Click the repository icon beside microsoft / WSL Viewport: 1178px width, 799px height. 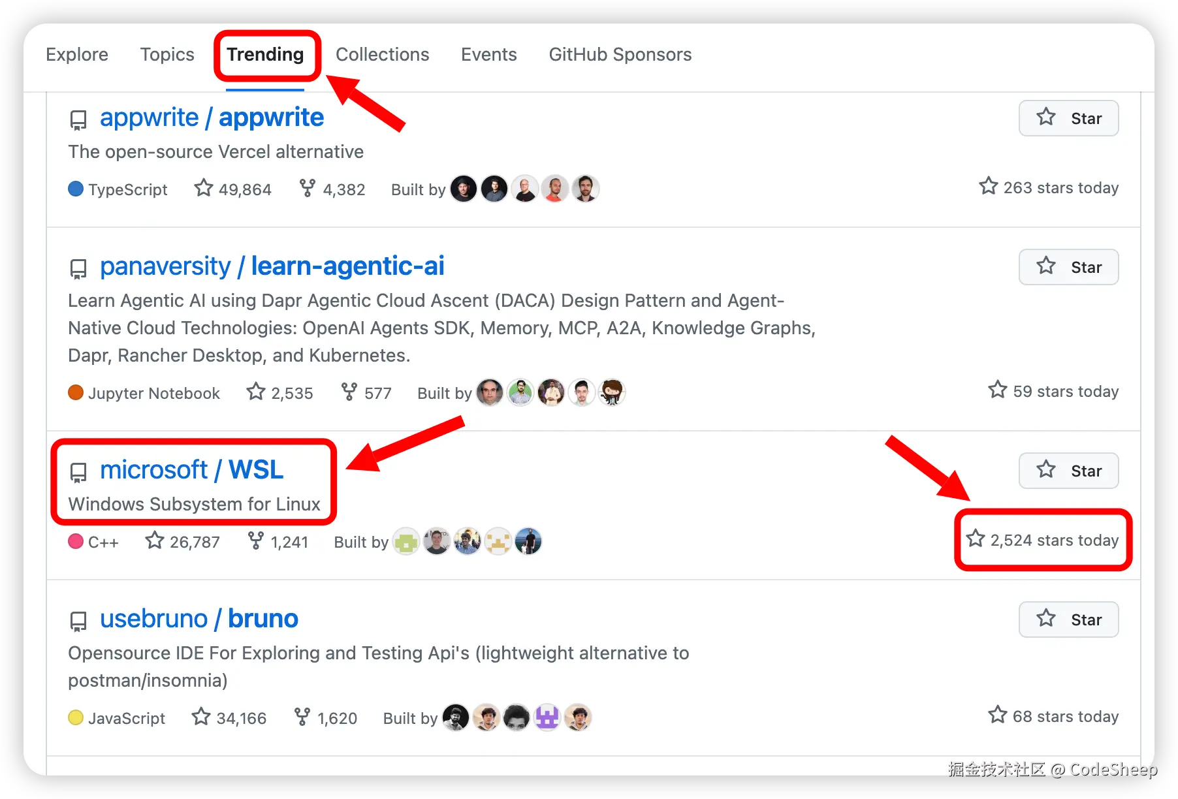[78, 472]
